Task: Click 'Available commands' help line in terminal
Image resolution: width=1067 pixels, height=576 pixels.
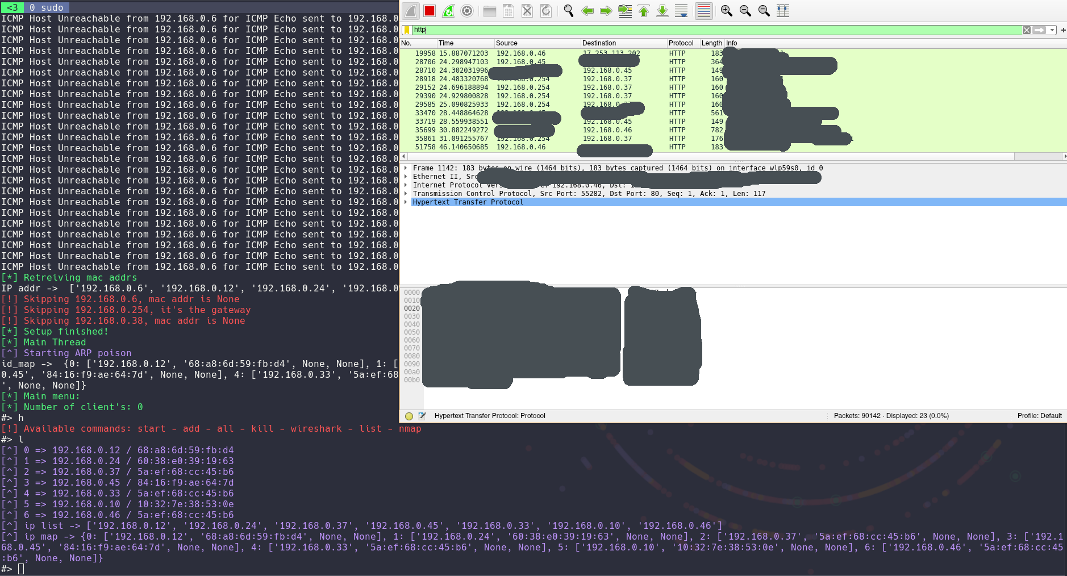Action: [211, 429]
